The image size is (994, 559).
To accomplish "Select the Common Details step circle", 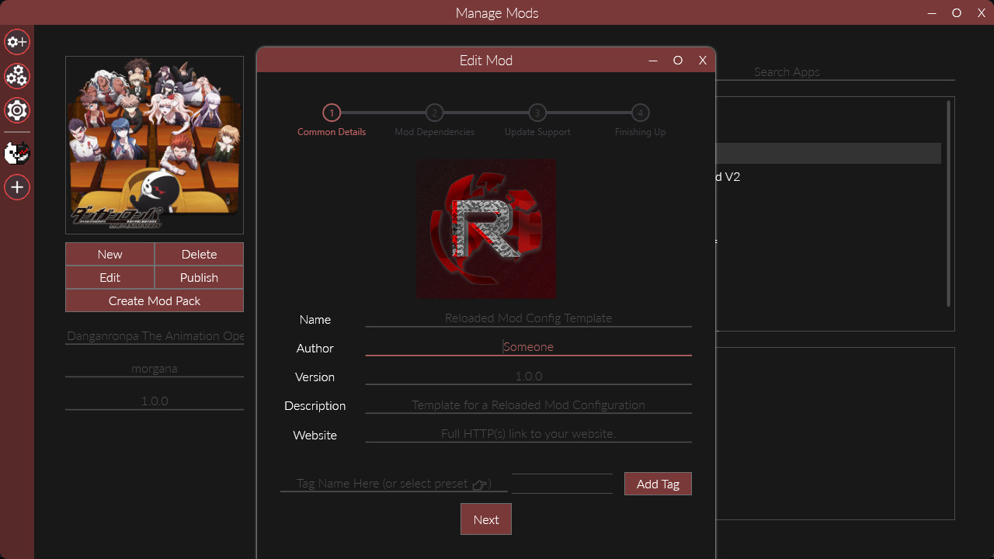I will click(x=331, y=113).
